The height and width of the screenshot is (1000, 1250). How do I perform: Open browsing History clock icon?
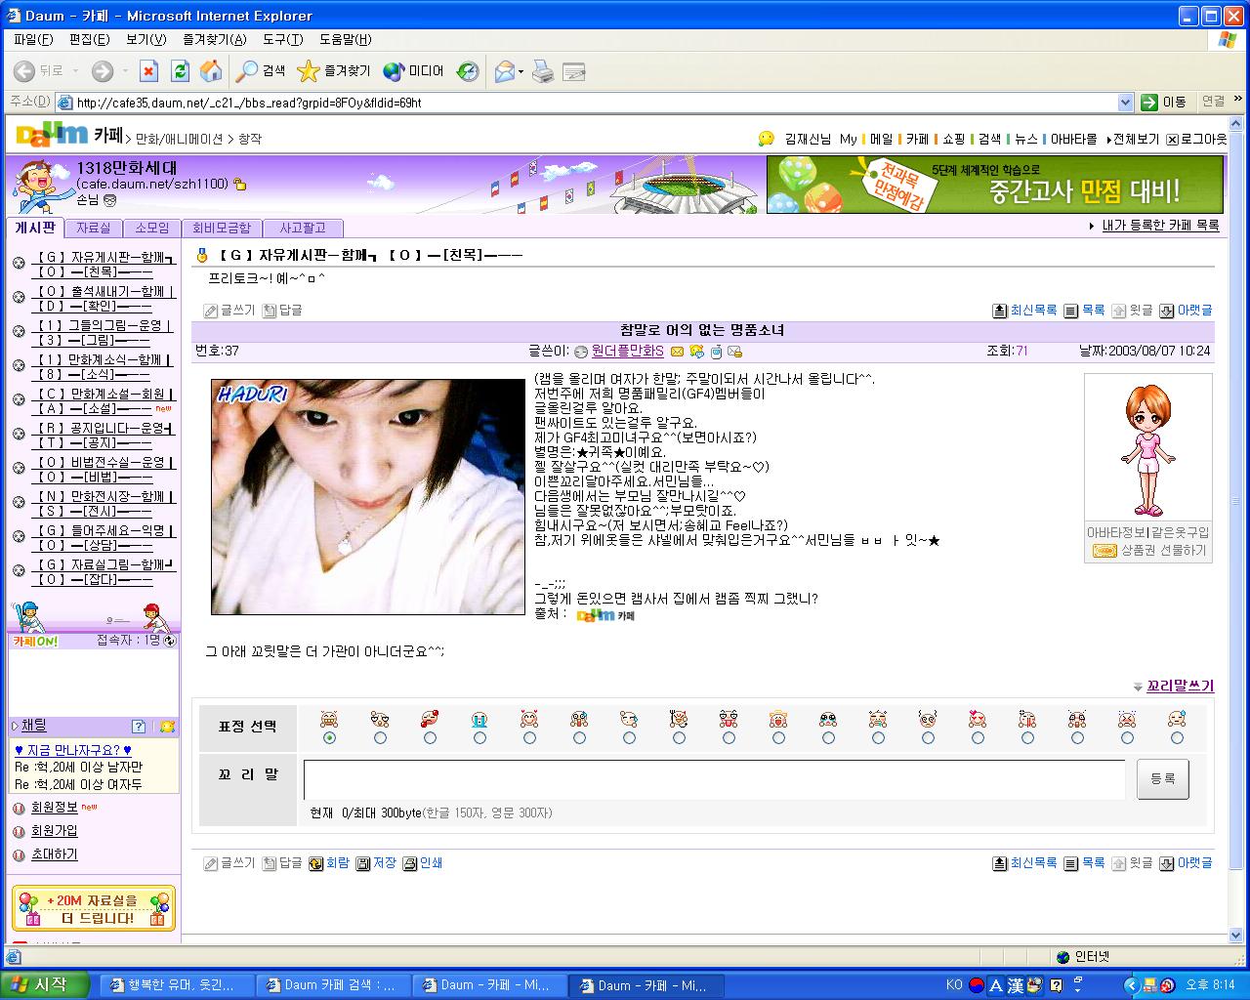469,70
